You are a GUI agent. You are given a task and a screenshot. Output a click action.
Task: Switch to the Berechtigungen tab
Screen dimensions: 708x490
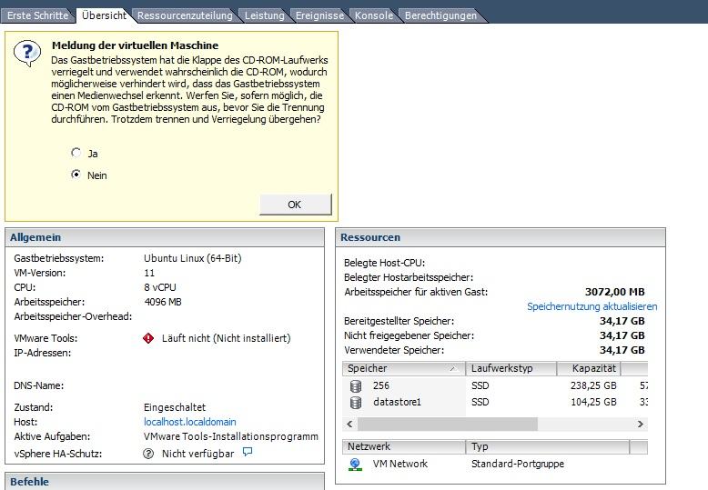(x=440, y=15)
